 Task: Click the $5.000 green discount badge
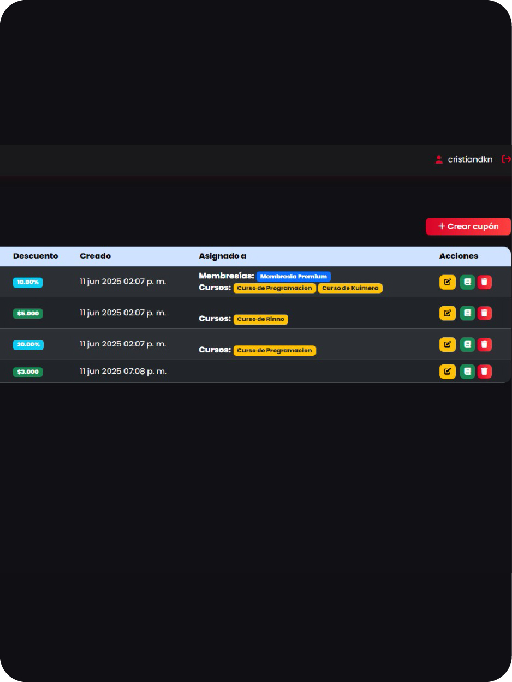coord(28,313)
